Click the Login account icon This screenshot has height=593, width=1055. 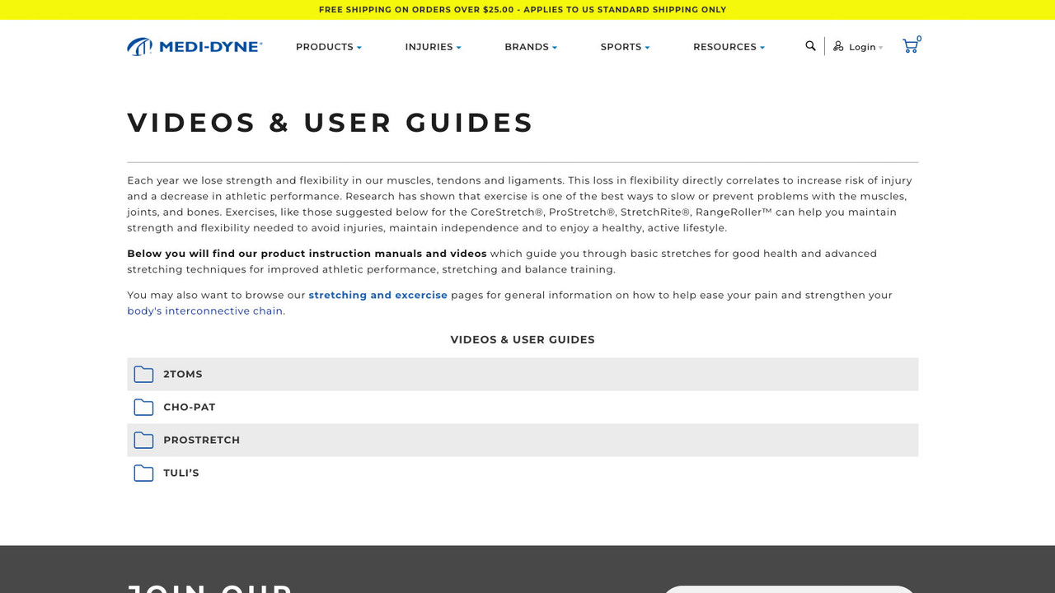(838, 46)
